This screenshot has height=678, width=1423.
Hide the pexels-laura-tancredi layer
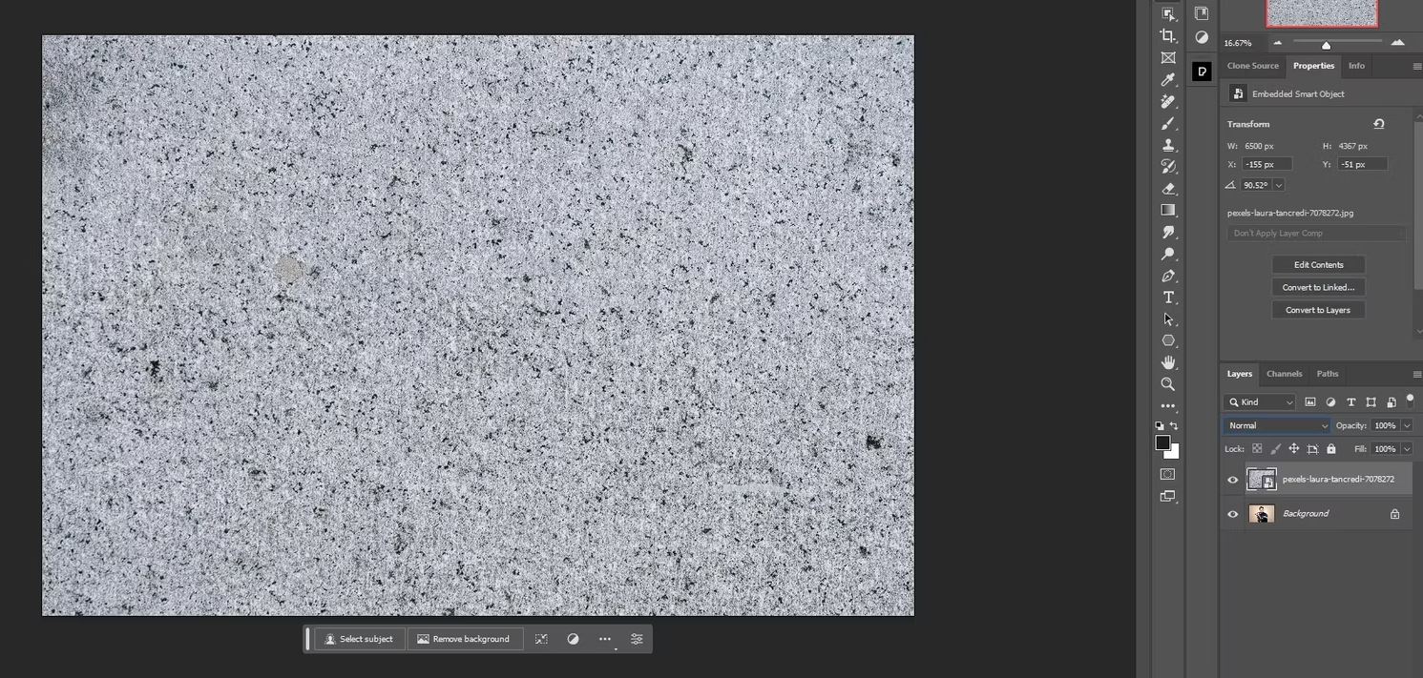tap(1233, 480)
